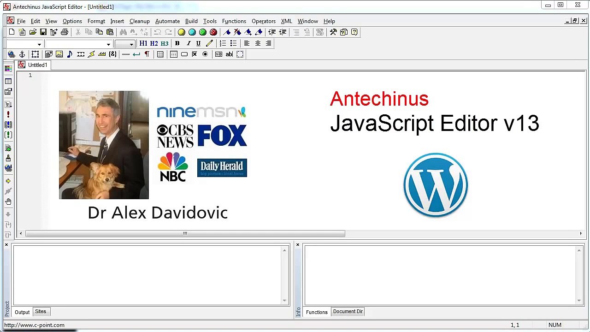Click the cyan ball icon
590x332 pixels.
[192, 32]
